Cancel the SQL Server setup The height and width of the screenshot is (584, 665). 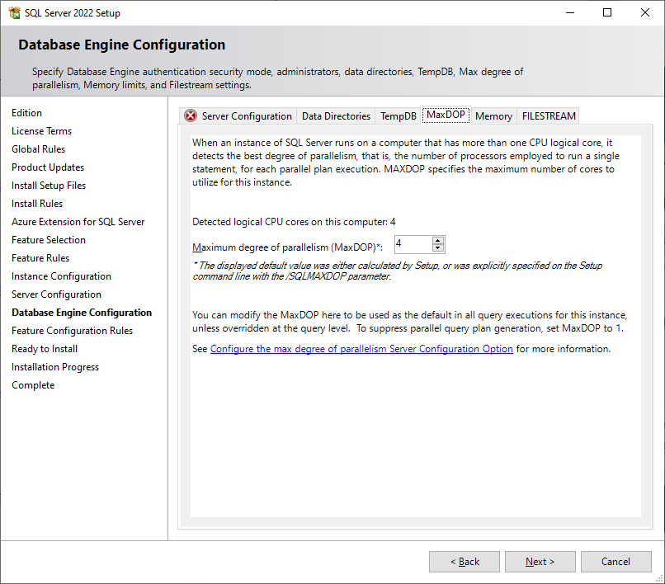coord(615,562)
